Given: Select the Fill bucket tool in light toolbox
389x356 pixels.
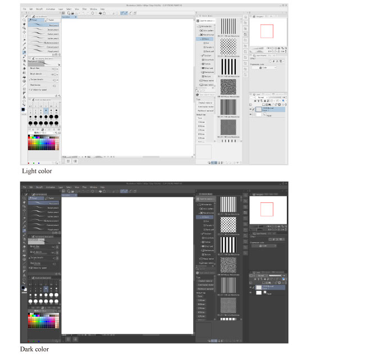Looking at the screenshot, I should [24, 77].
